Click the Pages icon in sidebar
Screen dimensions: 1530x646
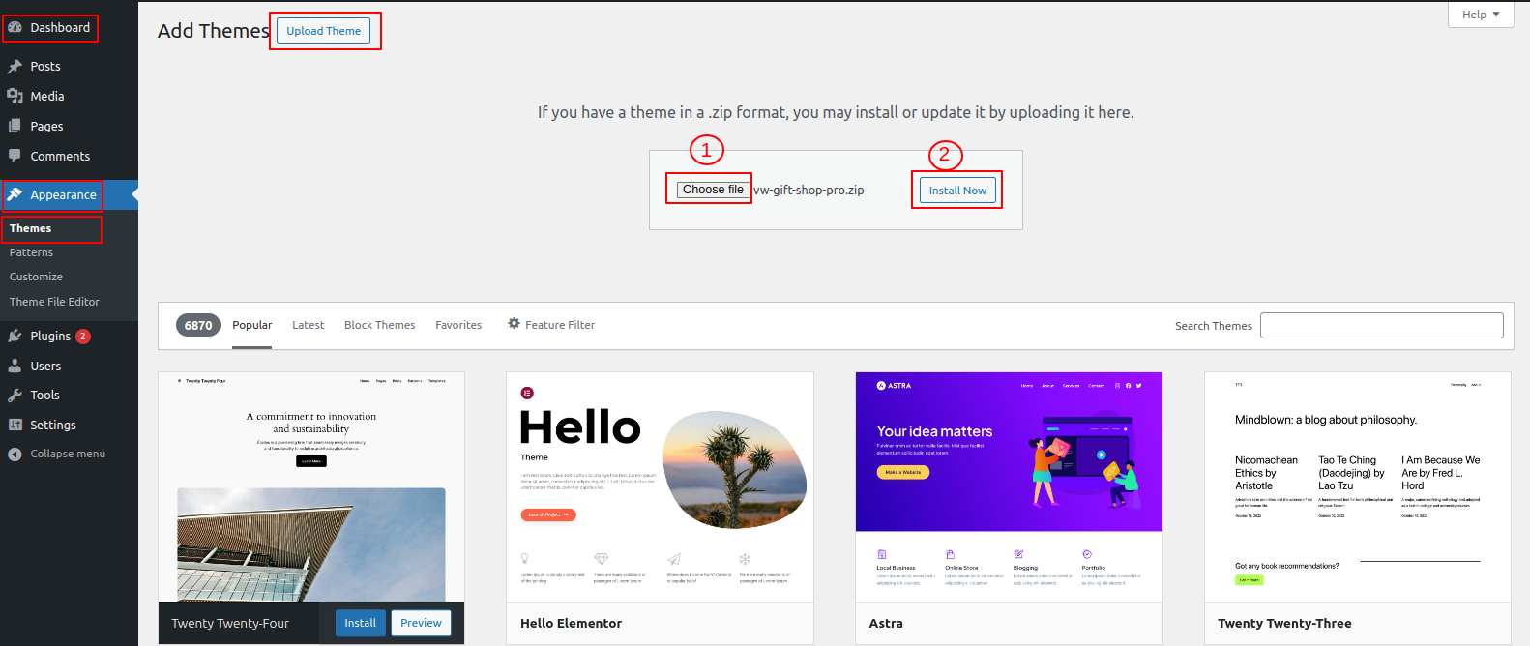click(15, 126)
